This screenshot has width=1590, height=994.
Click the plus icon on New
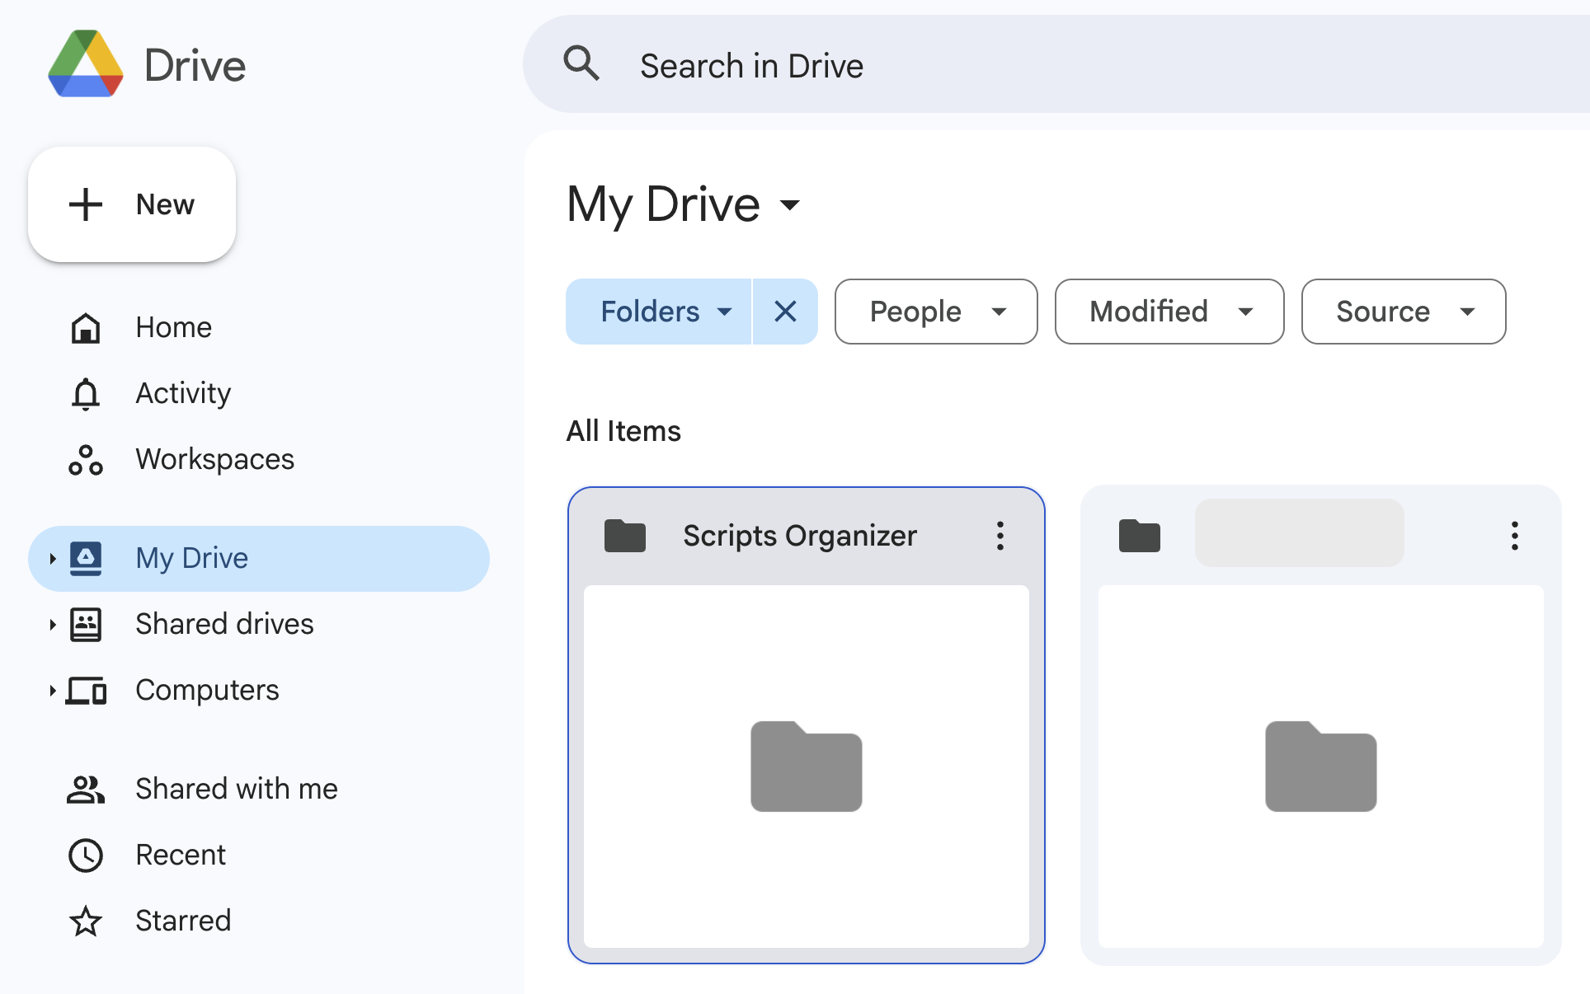pos(86,204)
